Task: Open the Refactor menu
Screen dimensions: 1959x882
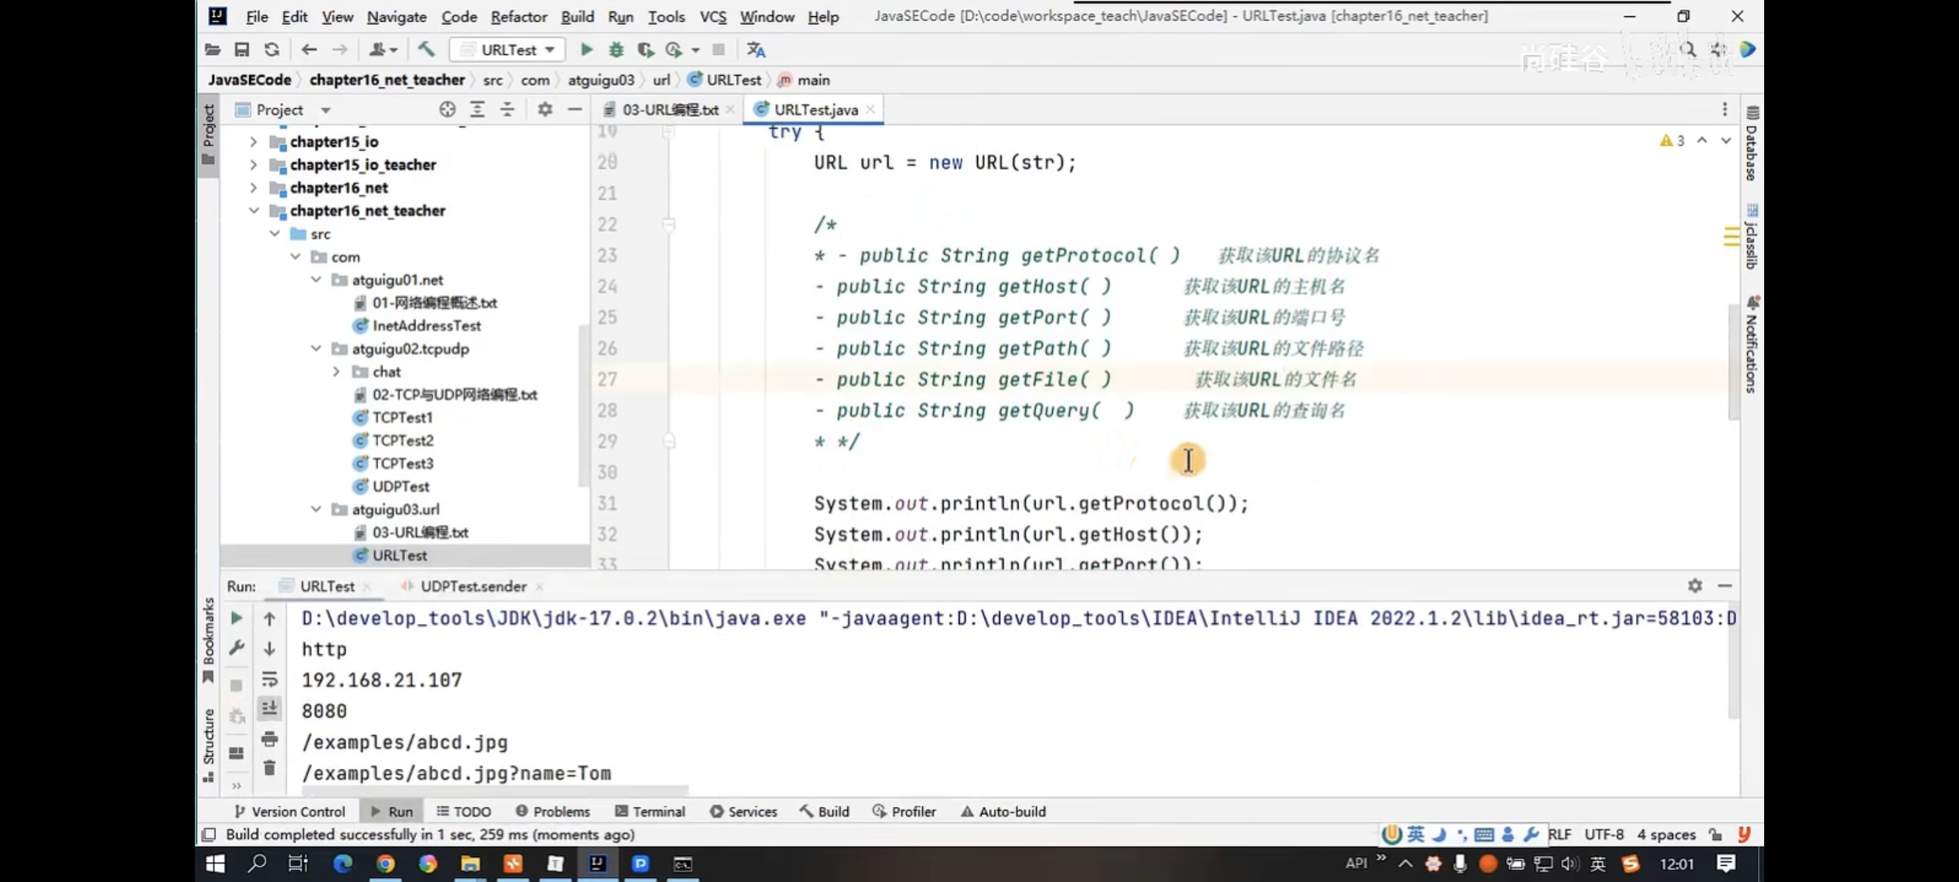Action: point(518,16)
